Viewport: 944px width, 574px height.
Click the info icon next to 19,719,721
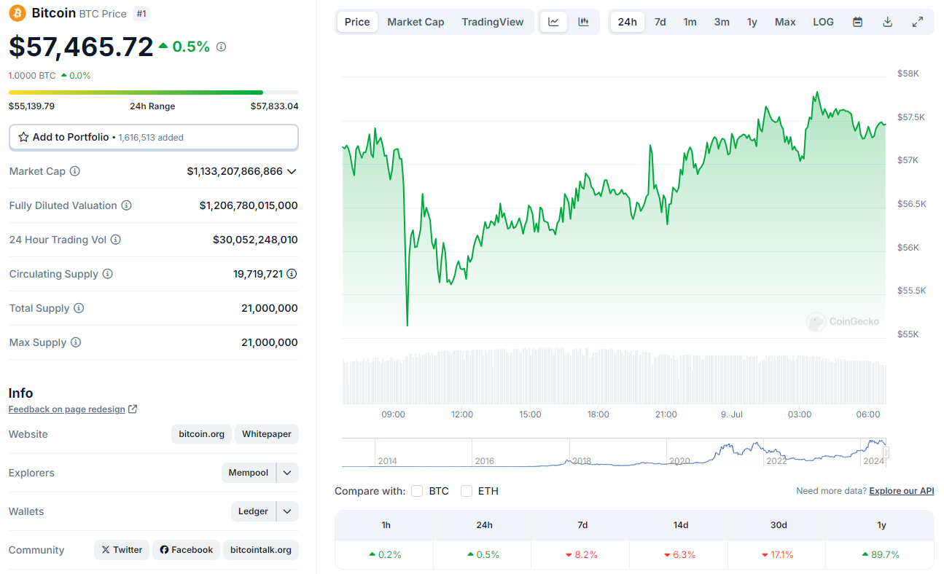point(292,274)
